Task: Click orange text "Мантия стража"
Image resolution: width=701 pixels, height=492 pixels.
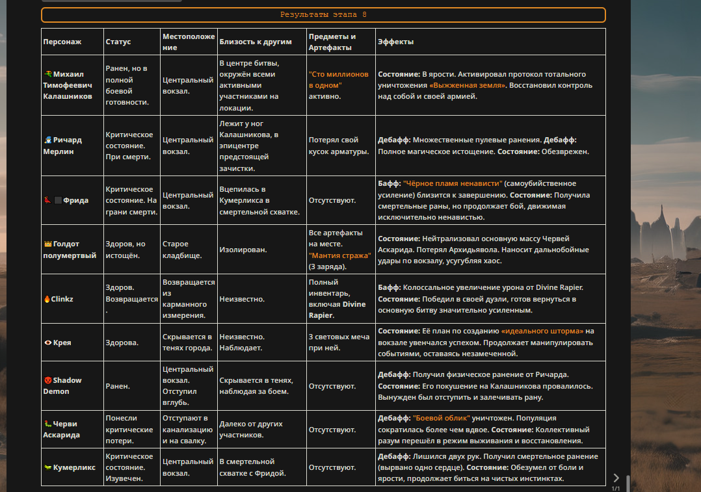Action: coord(339,255)
